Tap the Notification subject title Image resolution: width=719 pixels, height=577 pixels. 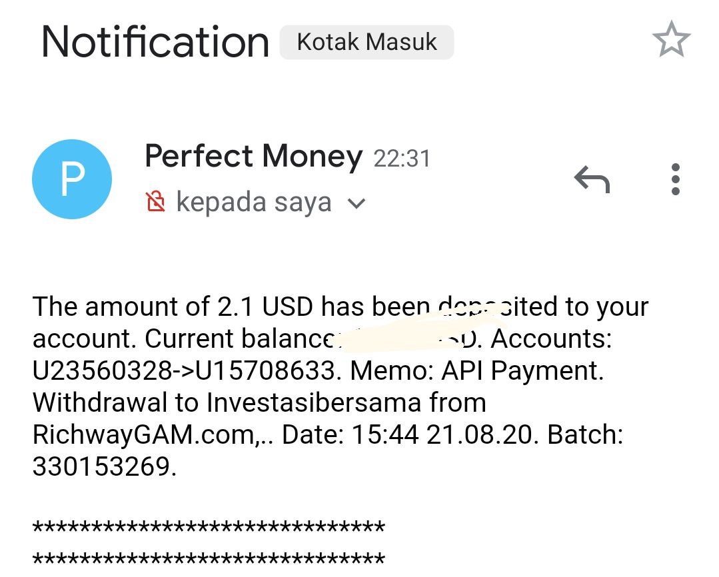155,42
